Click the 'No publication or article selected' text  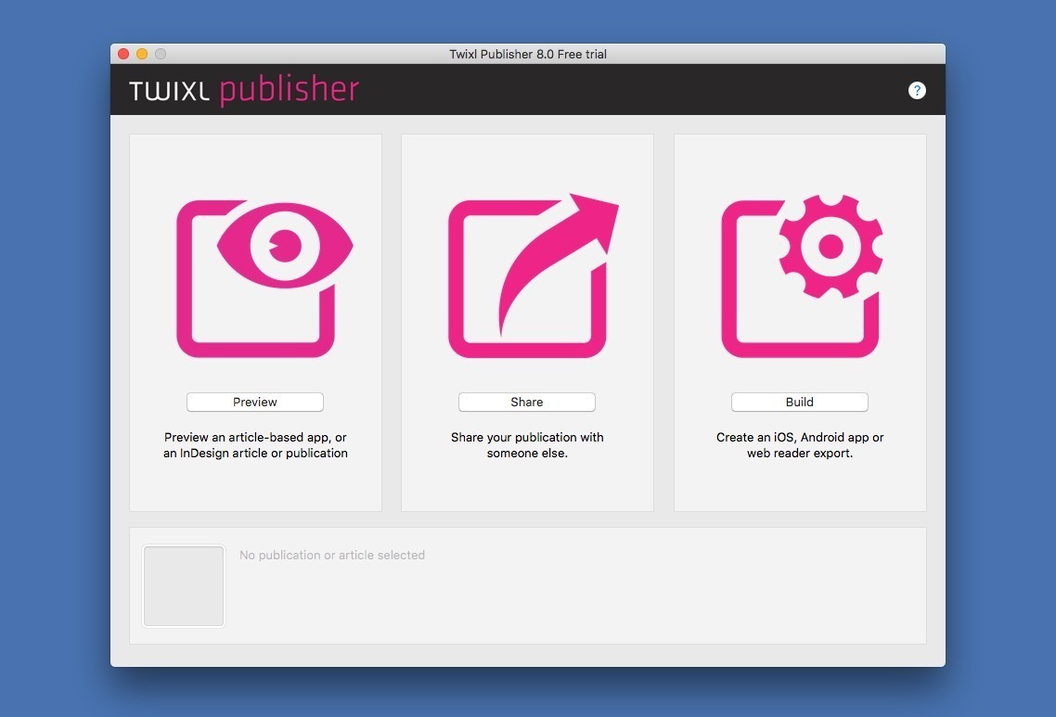click(332, 555)
